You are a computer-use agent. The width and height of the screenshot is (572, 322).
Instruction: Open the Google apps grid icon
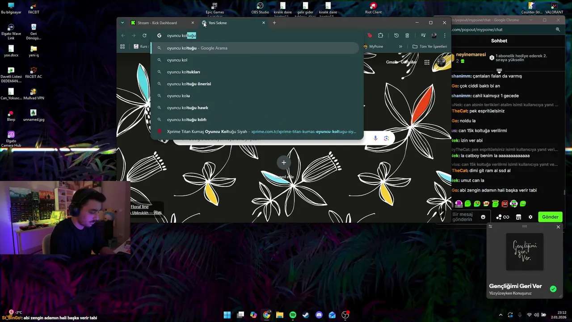point(427,62)
